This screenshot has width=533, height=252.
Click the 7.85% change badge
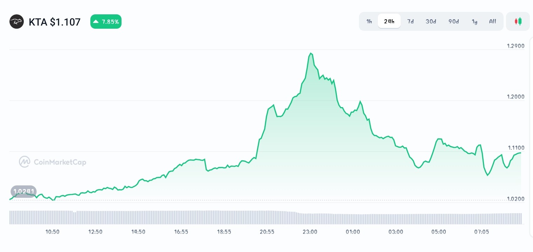click(106, 21)
